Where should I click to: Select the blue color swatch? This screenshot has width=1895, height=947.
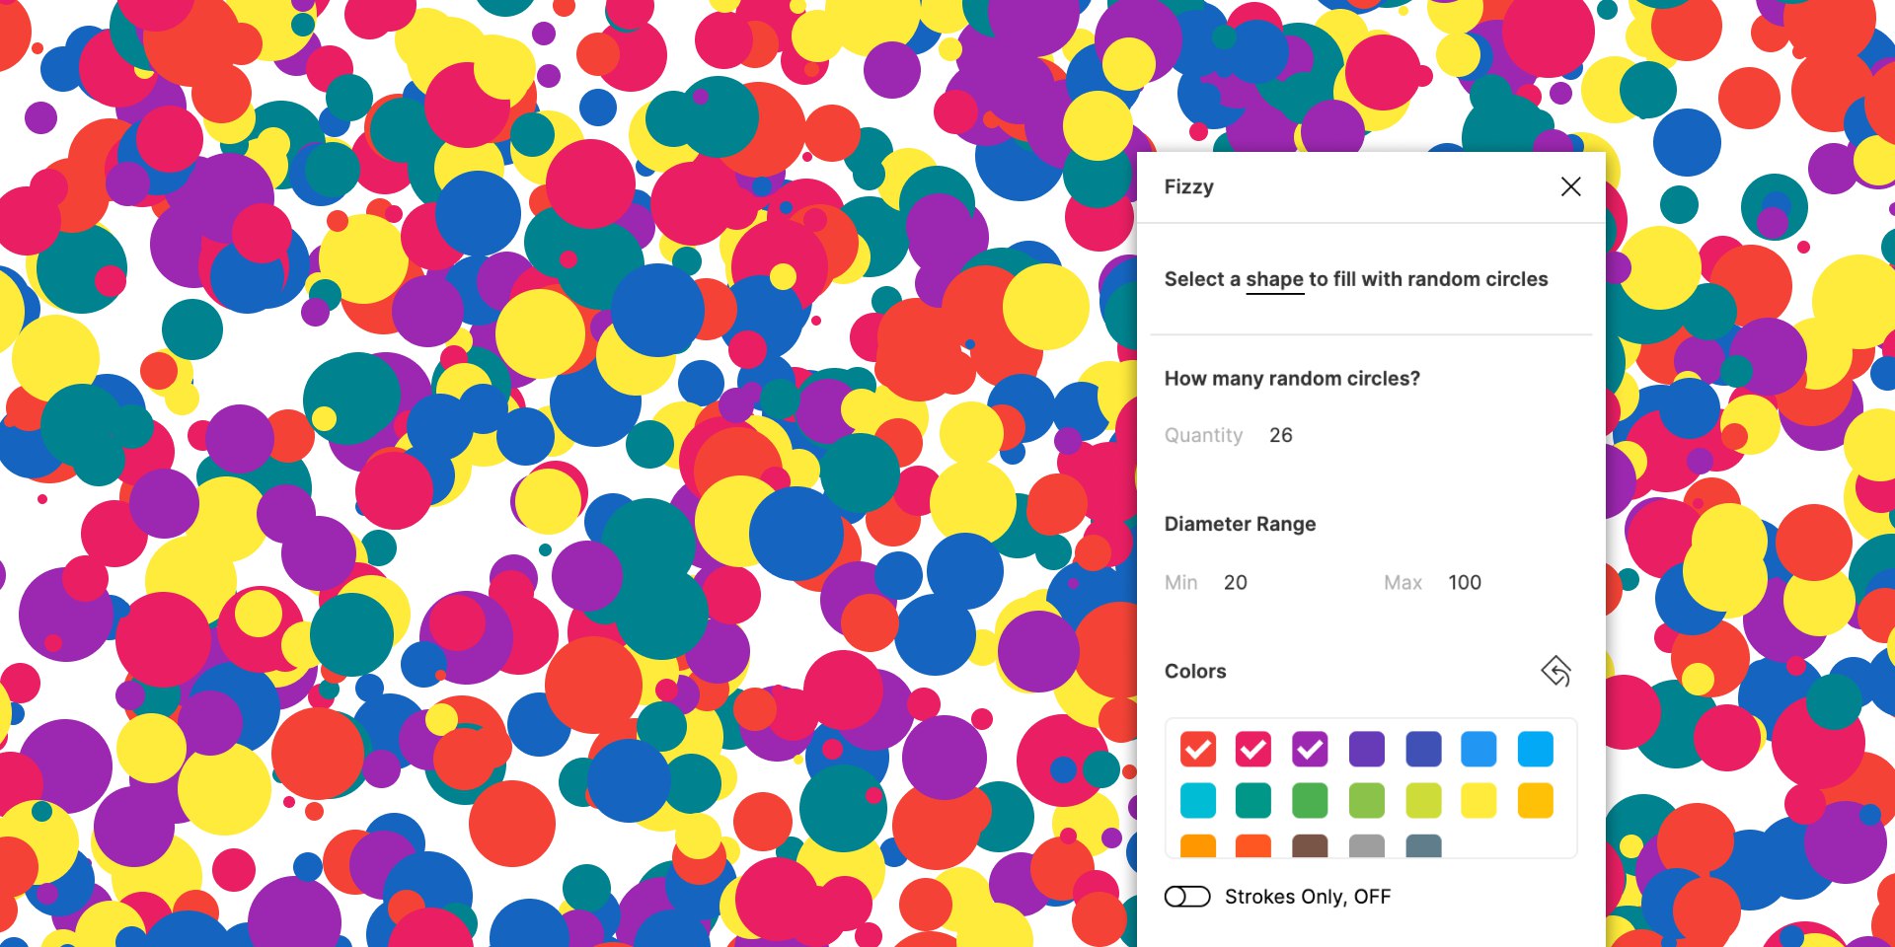pos(1478,750)
